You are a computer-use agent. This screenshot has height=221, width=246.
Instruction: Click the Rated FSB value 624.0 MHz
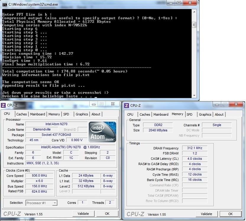pyautogui.click(x=39, y=191)
